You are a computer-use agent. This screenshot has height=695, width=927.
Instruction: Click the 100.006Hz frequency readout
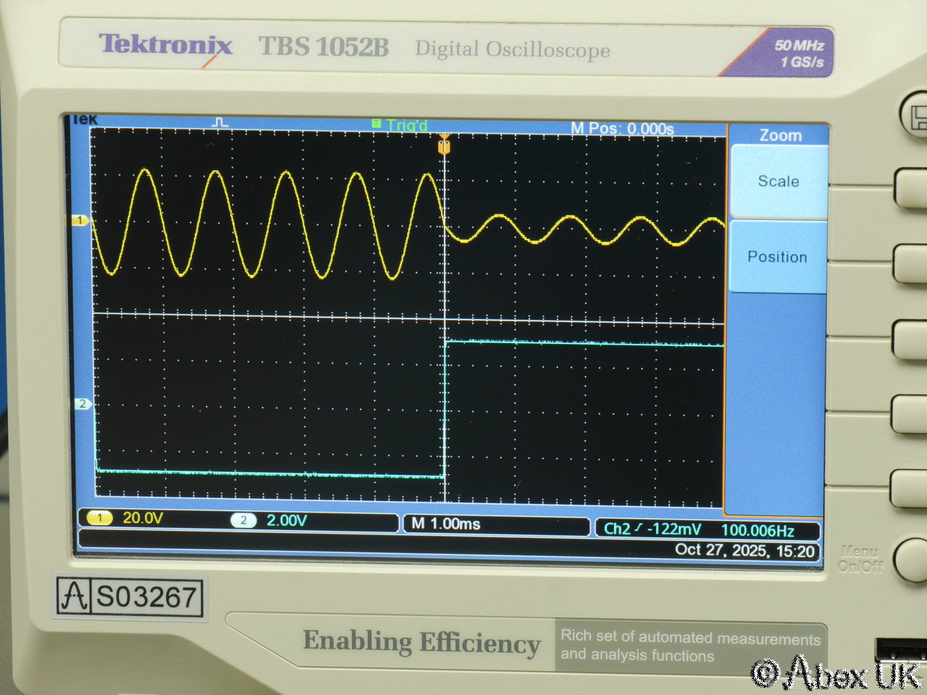tap(758, 530)
